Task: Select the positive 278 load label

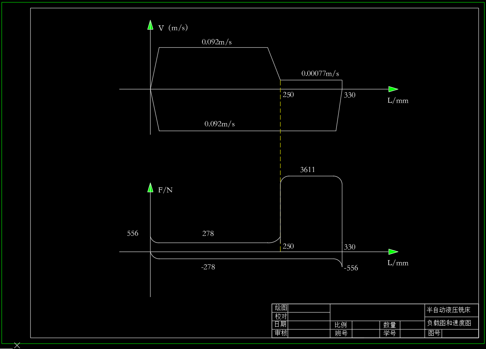Action: pyautogui.click(x=208, y=234)
